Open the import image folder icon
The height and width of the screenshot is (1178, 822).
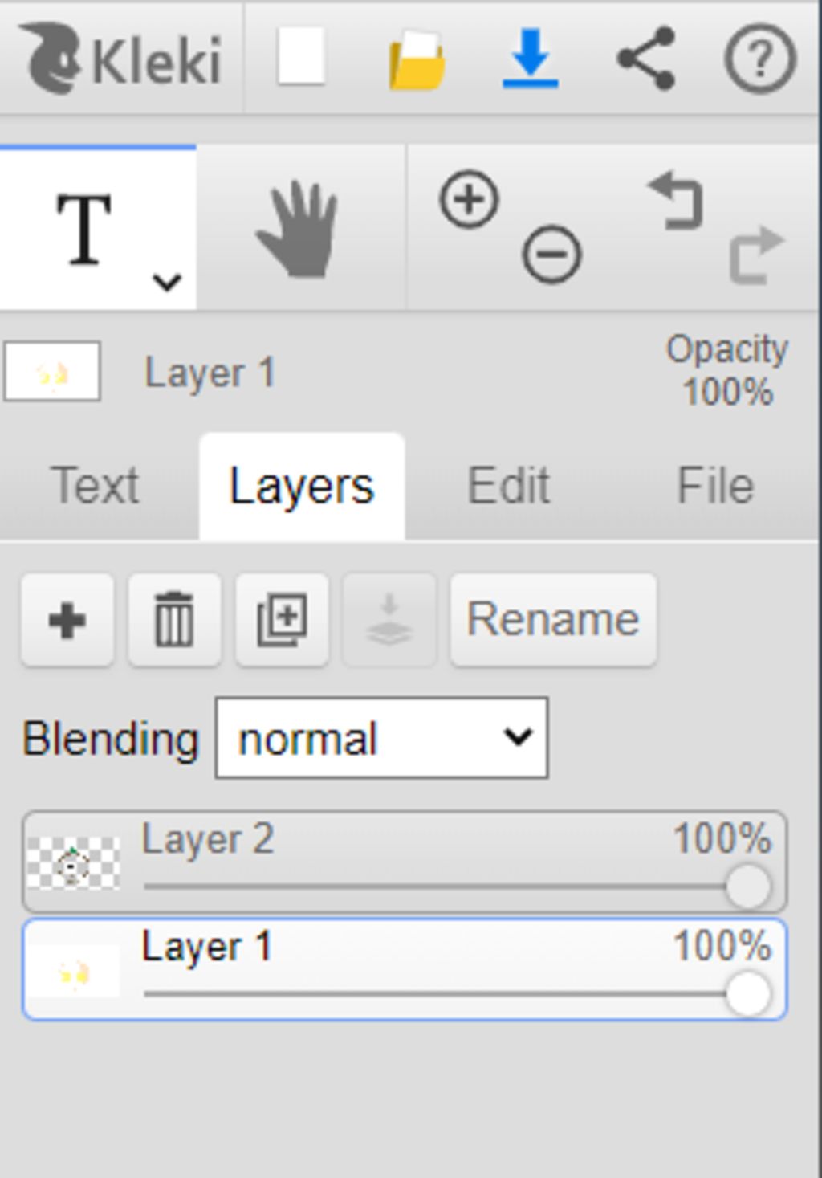click(417, 59)
